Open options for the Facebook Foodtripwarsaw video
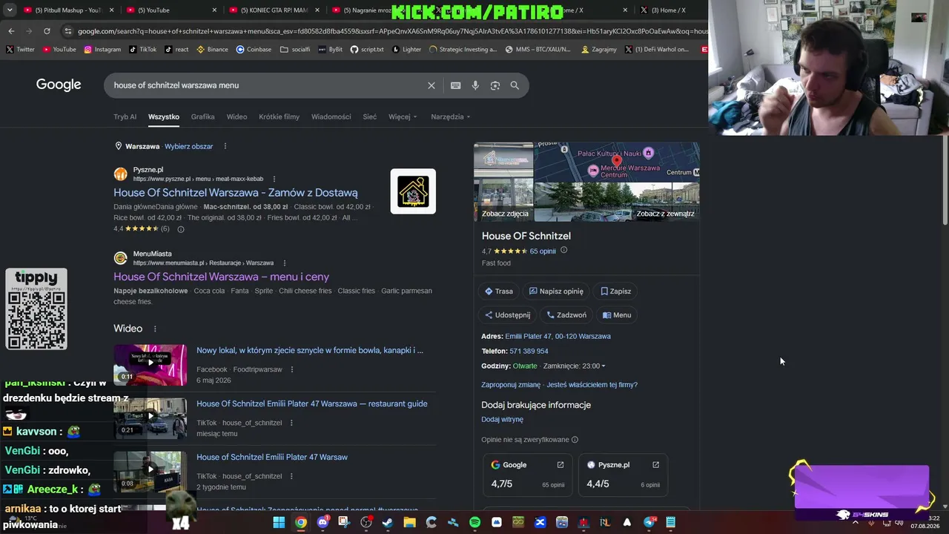Screen dimensions: 949x534 tap(291, 369)
